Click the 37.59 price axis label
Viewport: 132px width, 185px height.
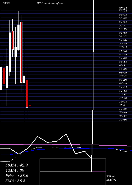123,109
